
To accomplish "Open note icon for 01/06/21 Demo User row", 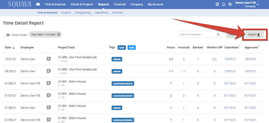I will (x=49, y=107).
